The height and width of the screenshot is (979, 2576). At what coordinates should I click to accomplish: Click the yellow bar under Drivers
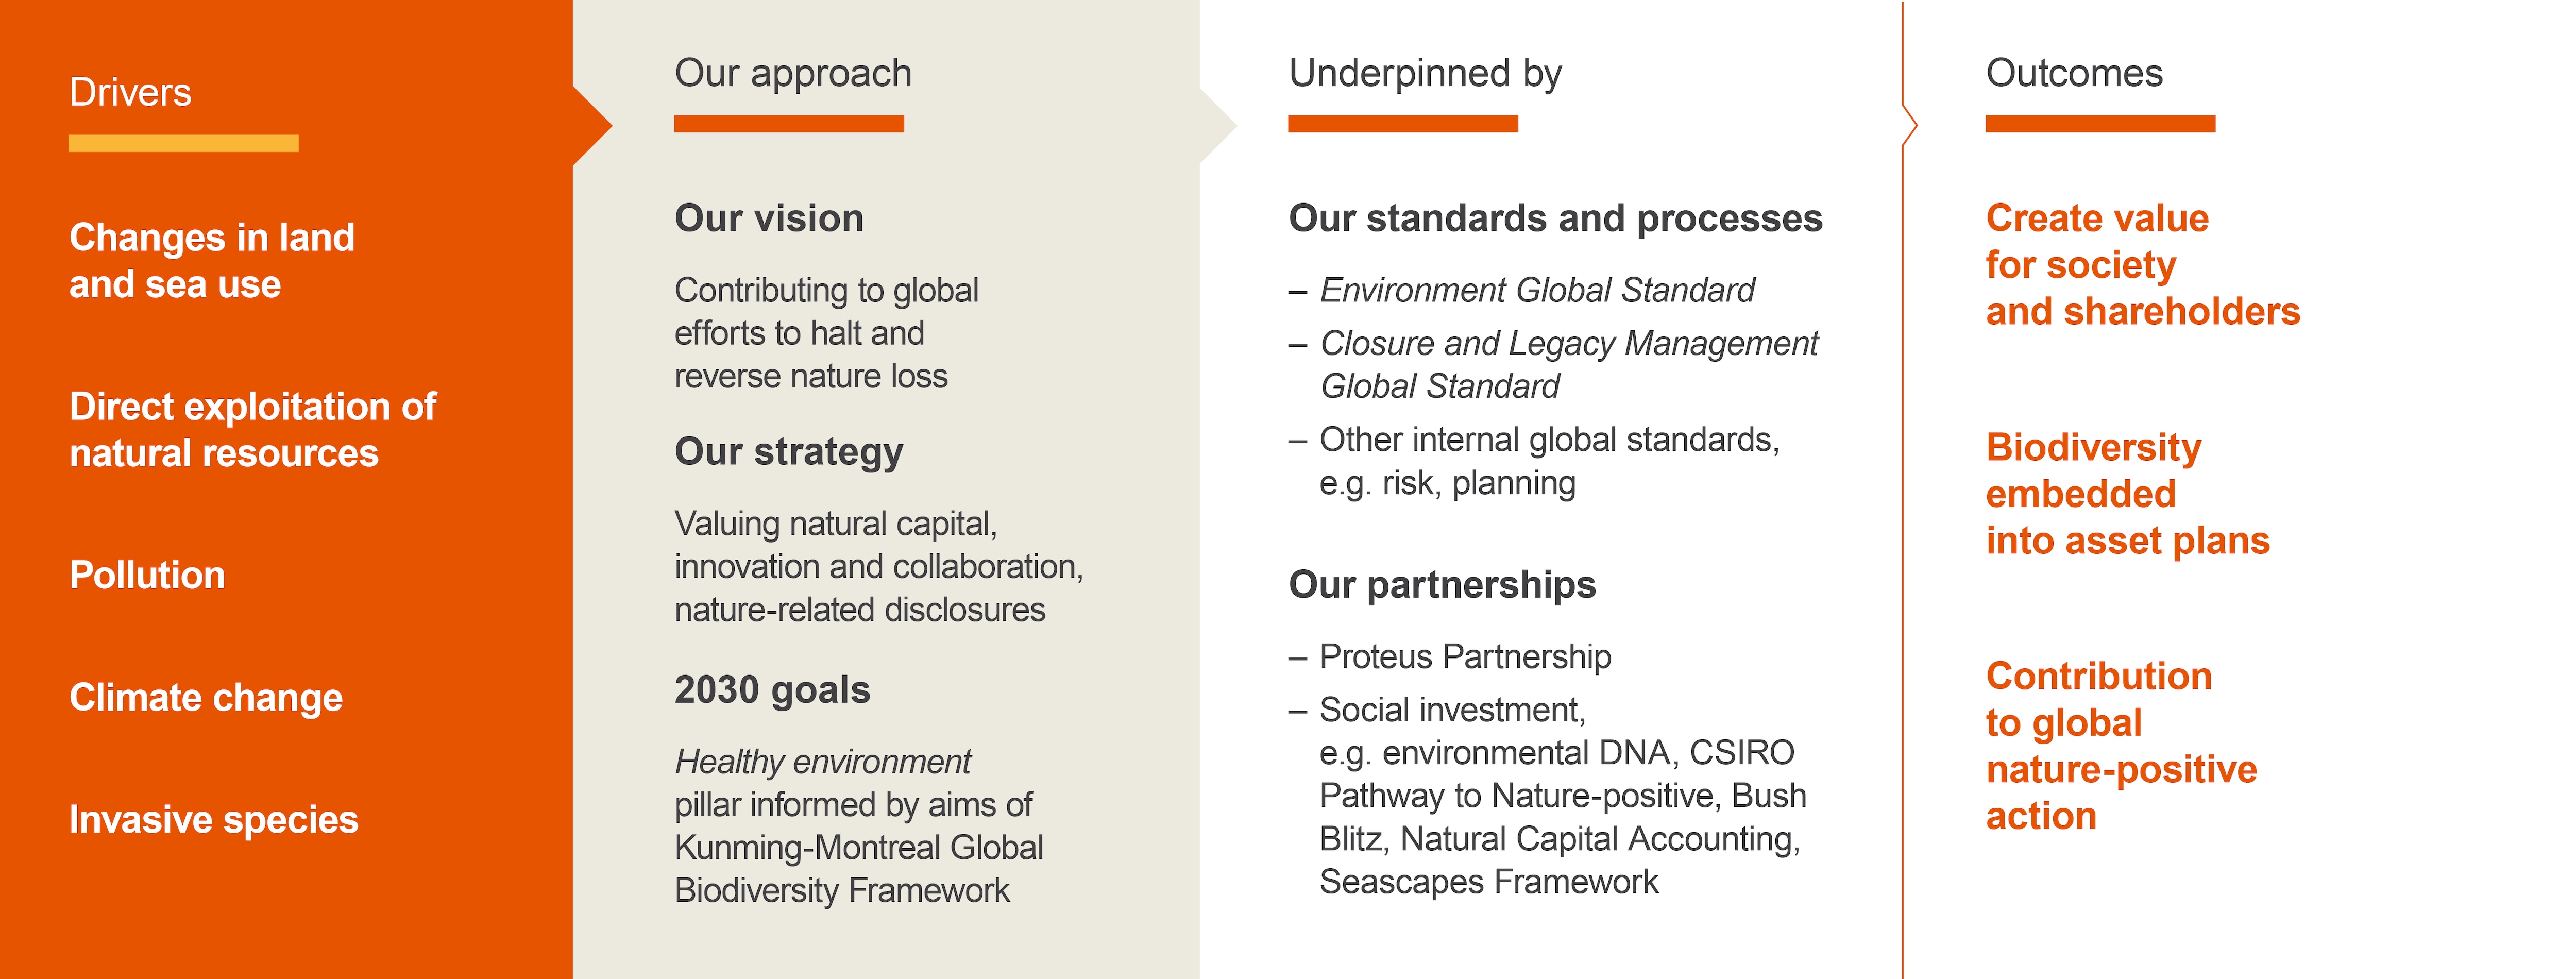point(183,143)
